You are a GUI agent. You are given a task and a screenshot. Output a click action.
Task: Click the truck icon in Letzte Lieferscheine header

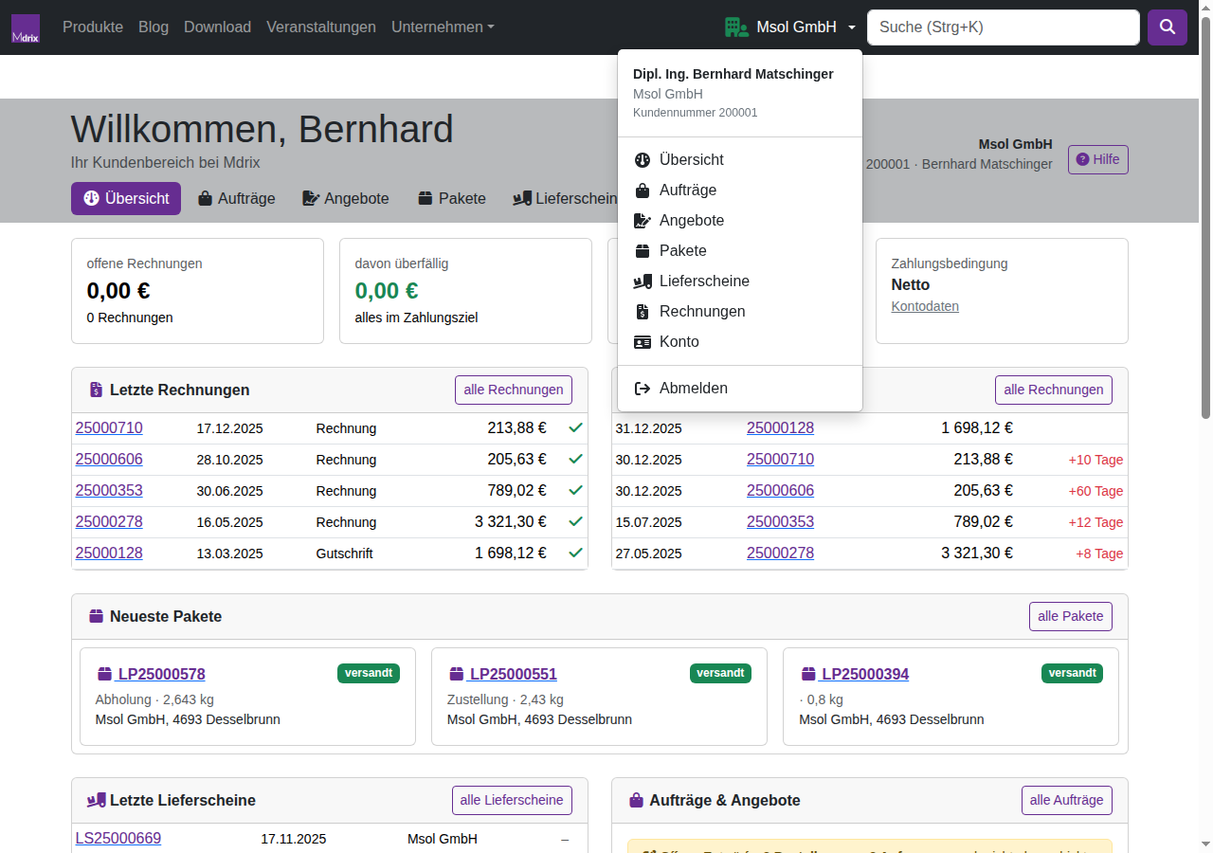click(x=97, y=800)
